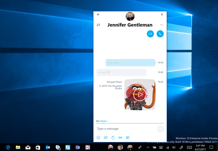Screen dimensions: 218x151
Task: Play the Muppet Moji video
Action: click(x=140, y=95)
